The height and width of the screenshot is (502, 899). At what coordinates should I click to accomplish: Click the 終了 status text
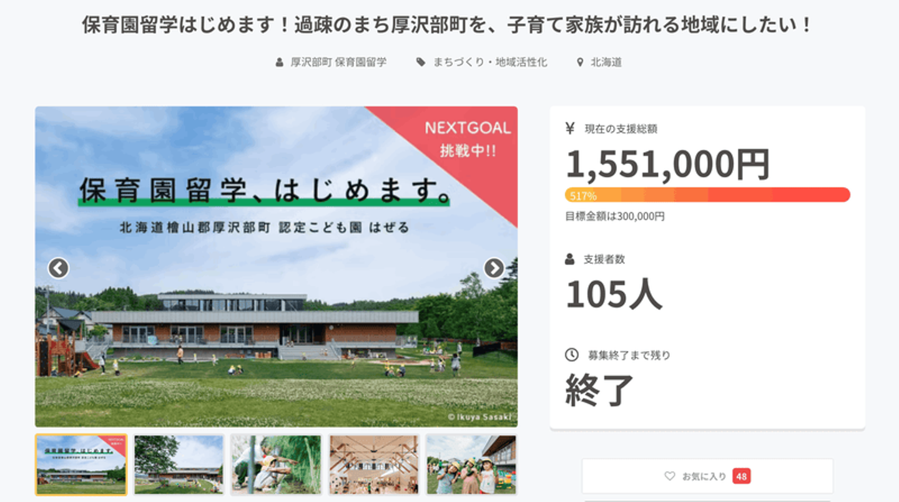[600, 390]
